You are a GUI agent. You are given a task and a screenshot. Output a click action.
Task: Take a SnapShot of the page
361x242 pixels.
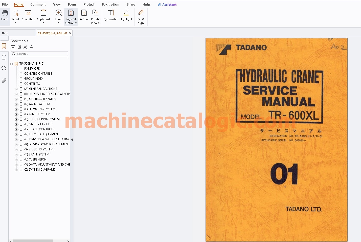pos(28,15)
